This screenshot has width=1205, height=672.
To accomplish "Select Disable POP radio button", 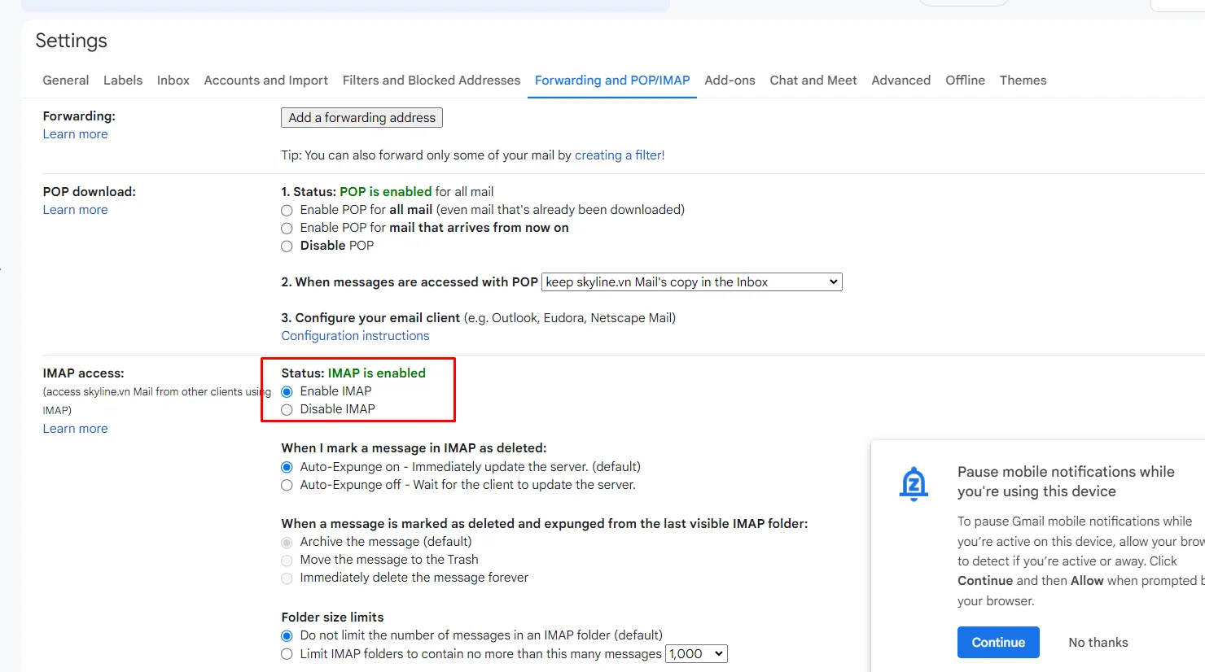I will tap(287, 246).
